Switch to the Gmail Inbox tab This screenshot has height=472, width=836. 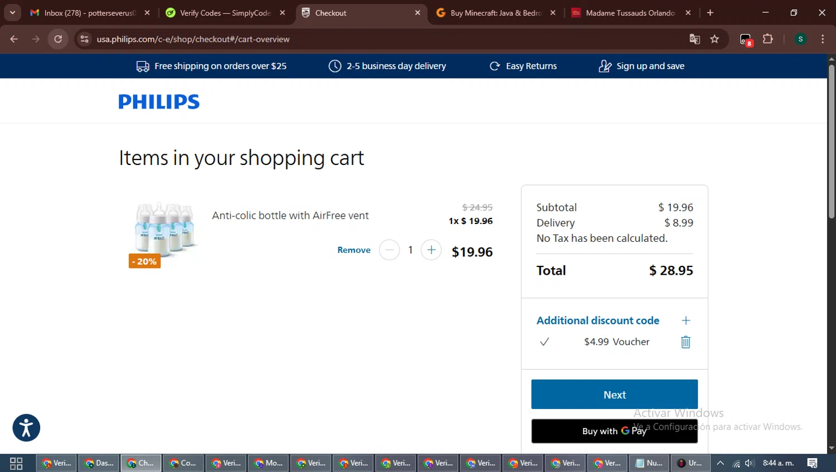coord(89,13)
